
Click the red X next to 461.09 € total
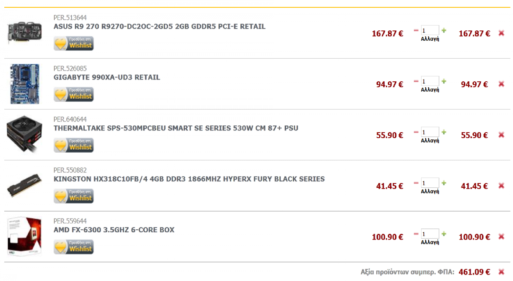point(501,272)
